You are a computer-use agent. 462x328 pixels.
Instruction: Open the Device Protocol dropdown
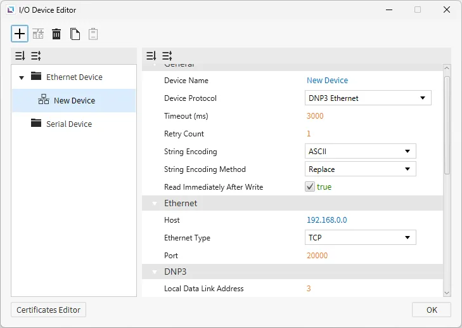coord(367,98)
